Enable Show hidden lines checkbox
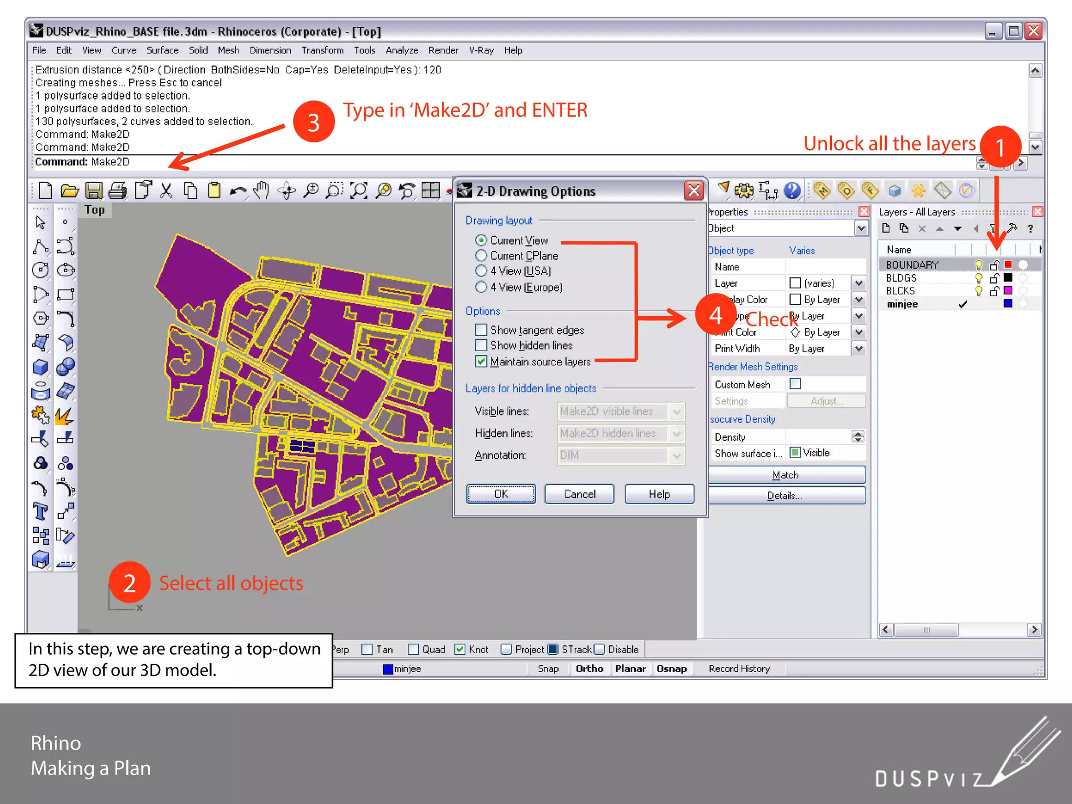This screenshot has width=1072, height=804. [481, 345]
